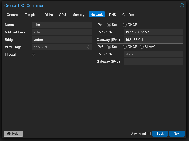Click the Back button

click(x=160, y=134)
